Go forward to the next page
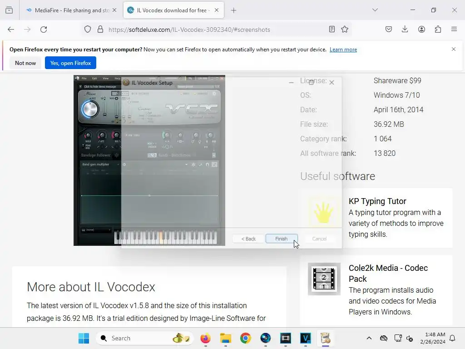The height and width of the screenshot is (349, 465). 27,30
